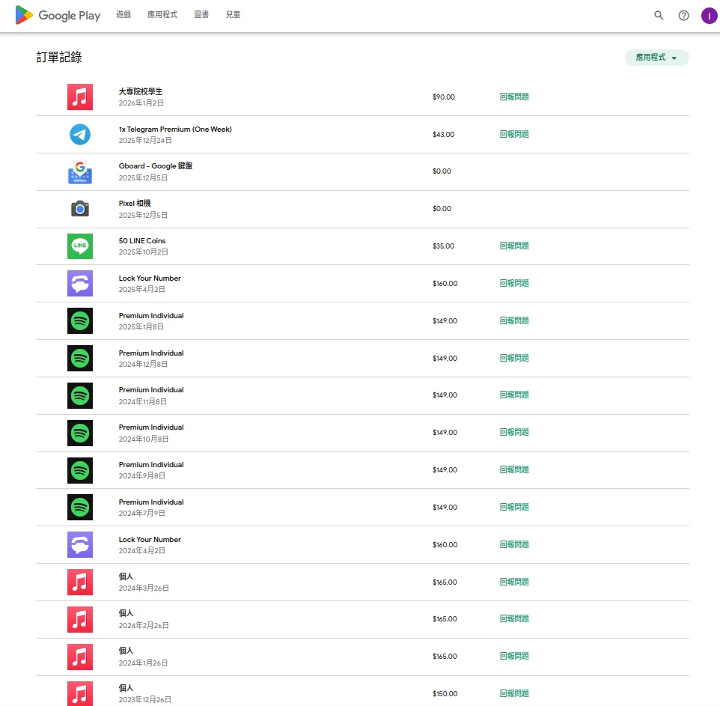720x706 pixels.
Task: Open the help question mark icon
Action: click(683, 15)
